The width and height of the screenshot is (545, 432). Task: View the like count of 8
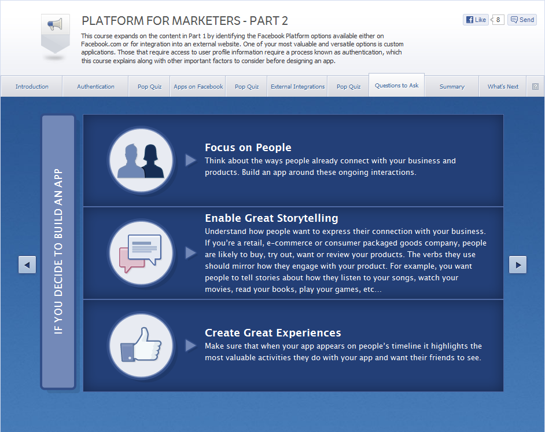498,20
